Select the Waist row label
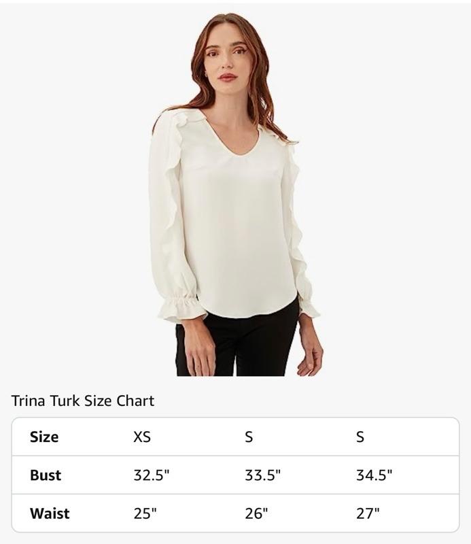The height and width of the screenshot is (544, 471). tap(50, 513)
